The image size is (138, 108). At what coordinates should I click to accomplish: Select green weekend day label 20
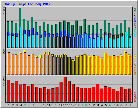85,105
